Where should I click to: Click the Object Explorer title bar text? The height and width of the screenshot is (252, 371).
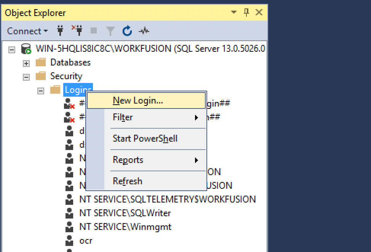(x=35, y=13)
